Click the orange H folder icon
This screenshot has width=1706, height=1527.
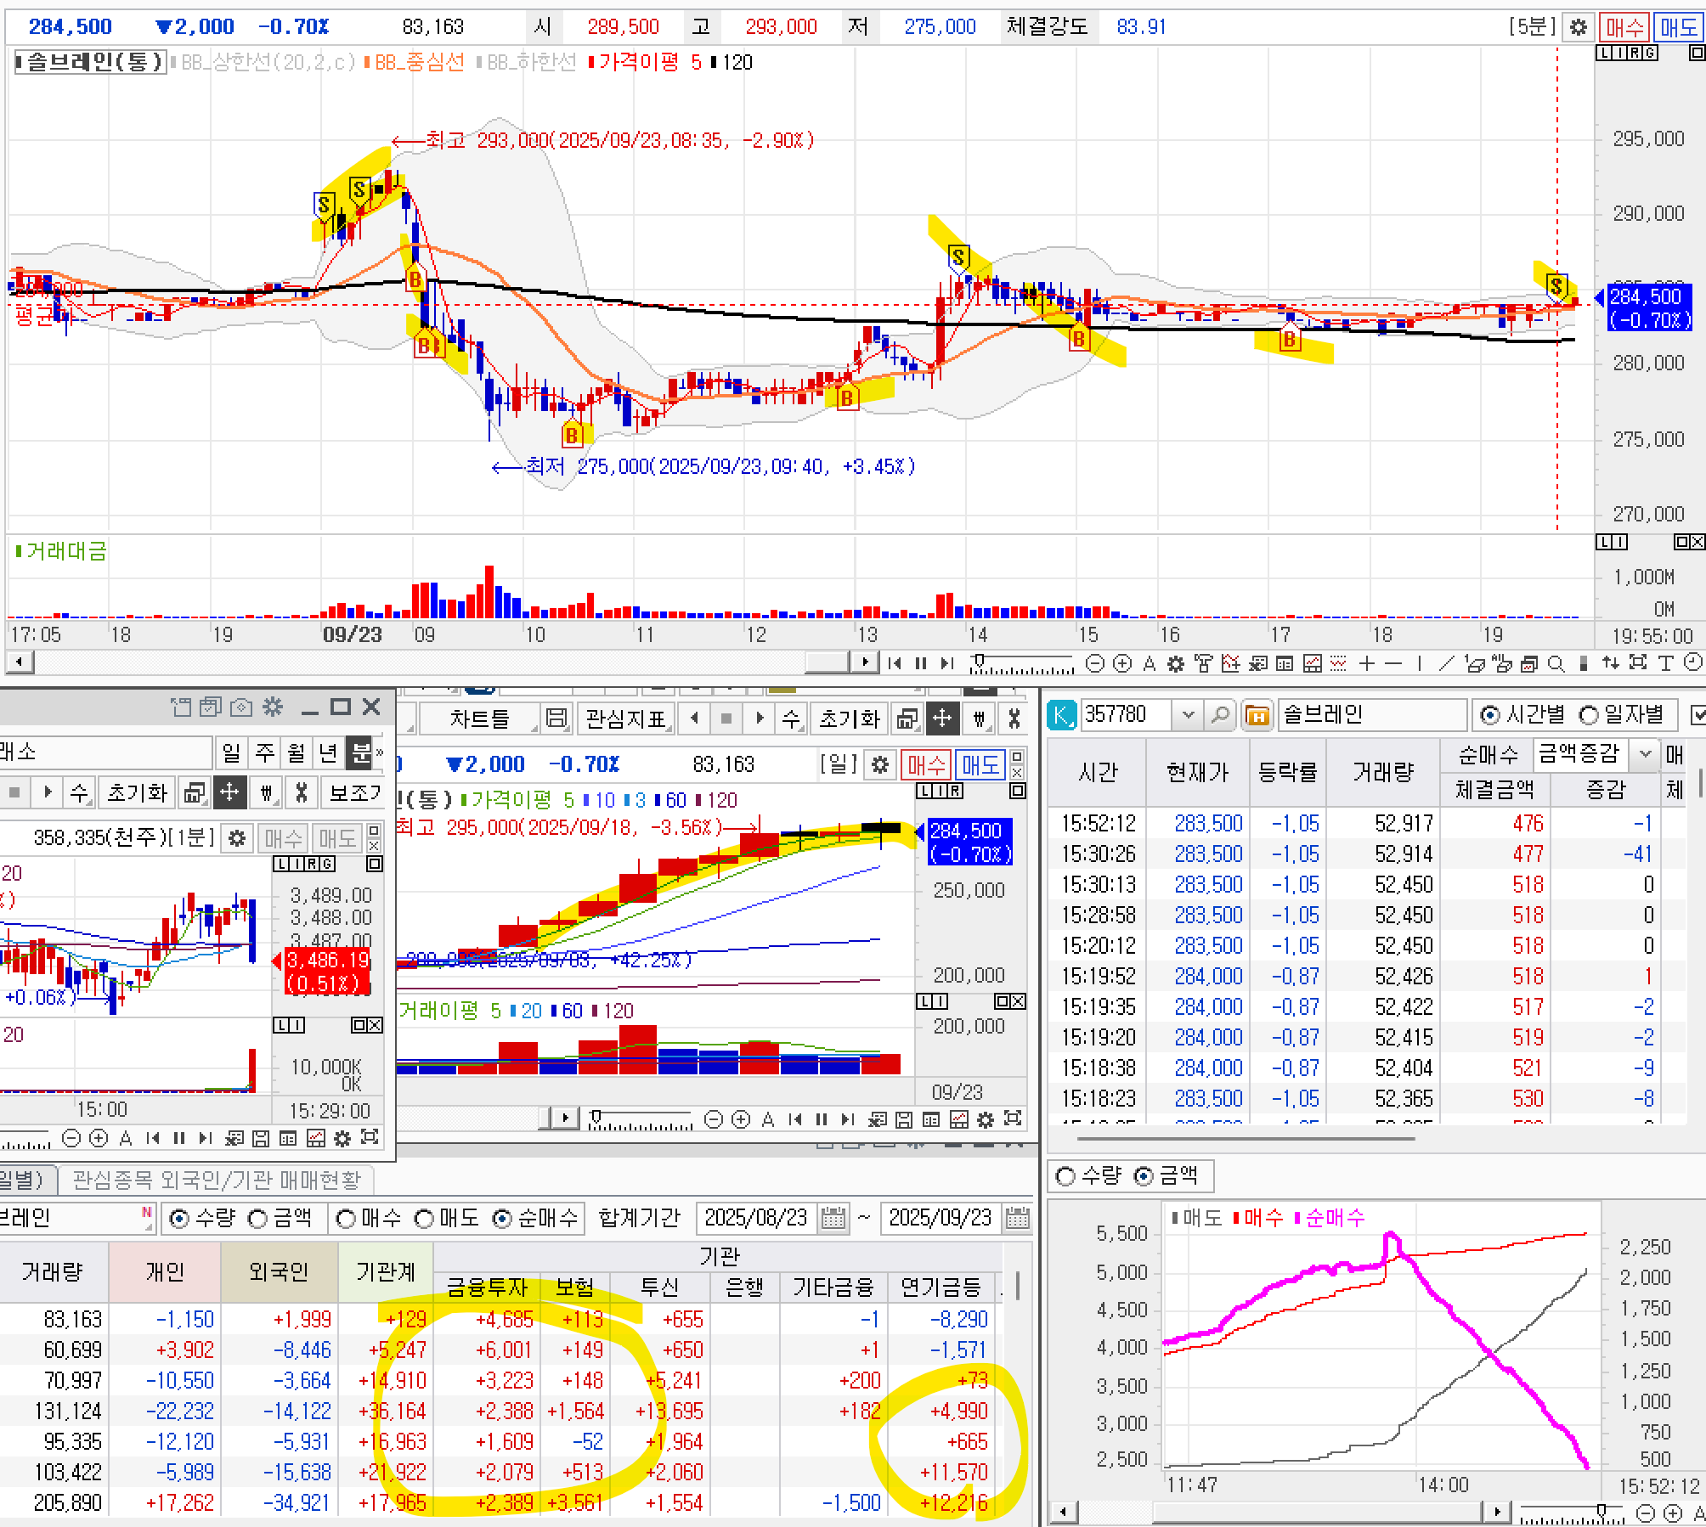[1257, 715]
